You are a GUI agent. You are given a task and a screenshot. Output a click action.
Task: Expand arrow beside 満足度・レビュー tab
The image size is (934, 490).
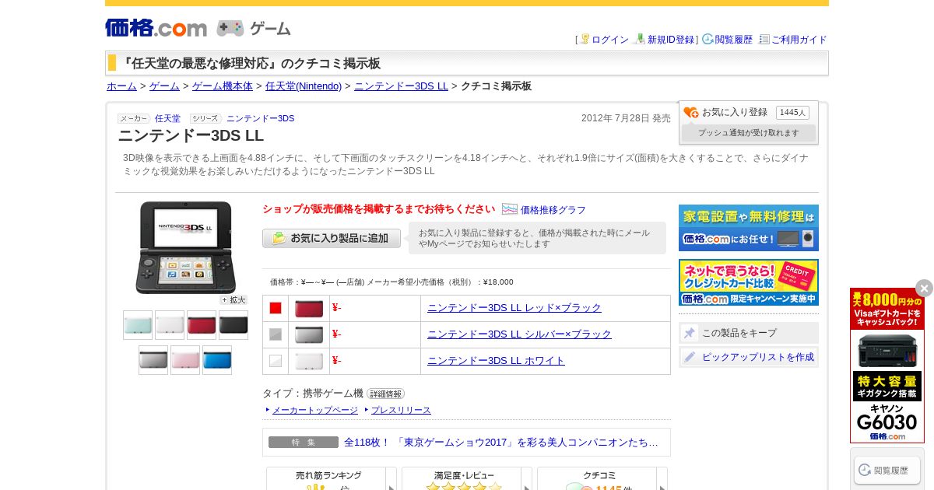[x=527, y=478]
